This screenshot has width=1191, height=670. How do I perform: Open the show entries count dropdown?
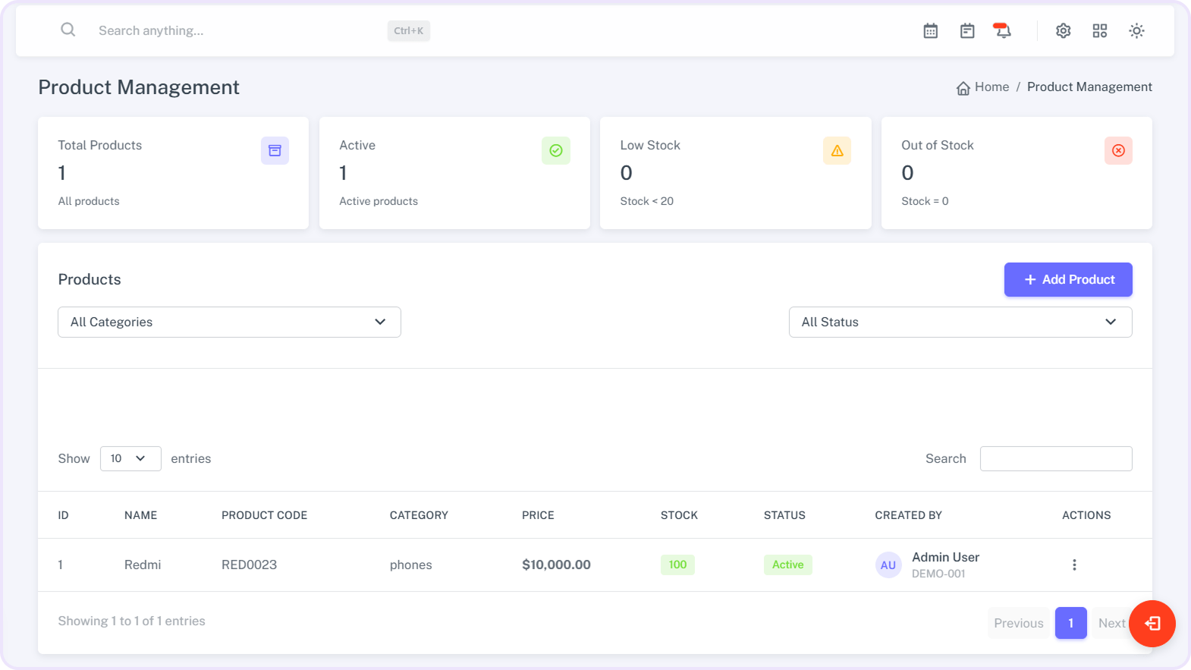click(130, 458)
